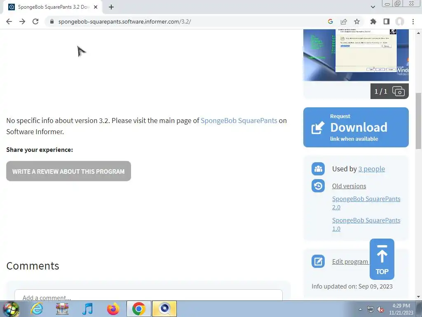Open Old versions link

pyautogui.click(x=349, y=186)
